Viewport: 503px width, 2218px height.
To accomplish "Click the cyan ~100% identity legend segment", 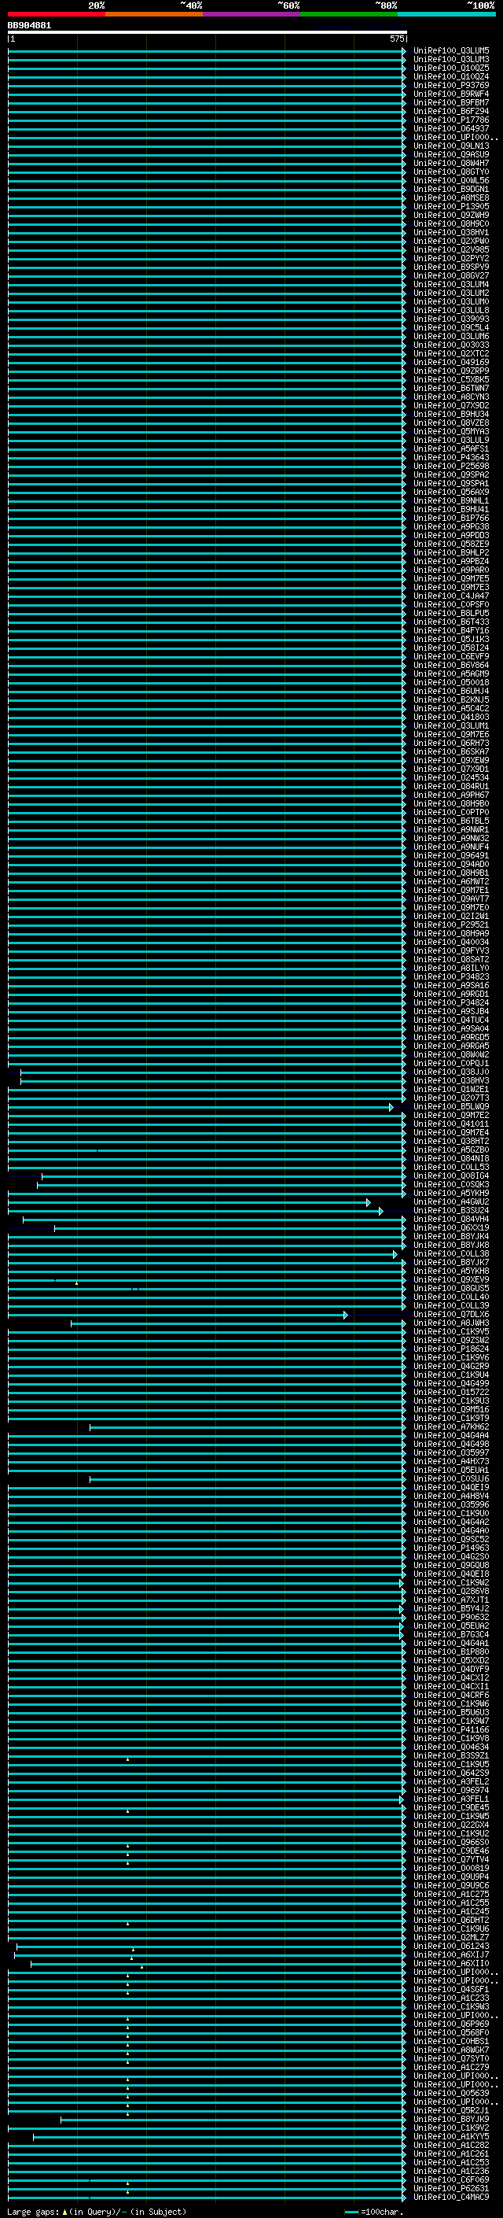I will click(x=446, y=14).
